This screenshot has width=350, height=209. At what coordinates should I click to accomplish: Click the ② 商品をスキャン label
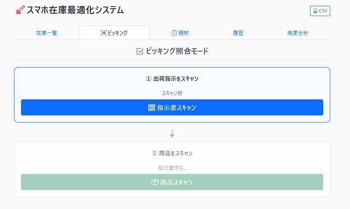pos(172,153)
